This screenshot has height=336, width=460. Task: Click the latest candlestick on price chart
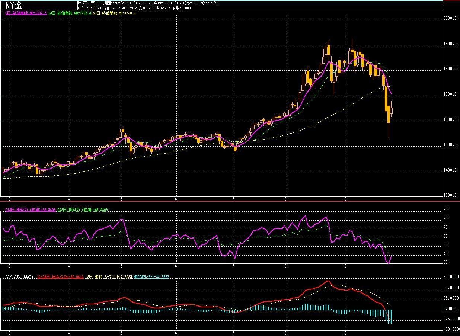pos(391,110)
